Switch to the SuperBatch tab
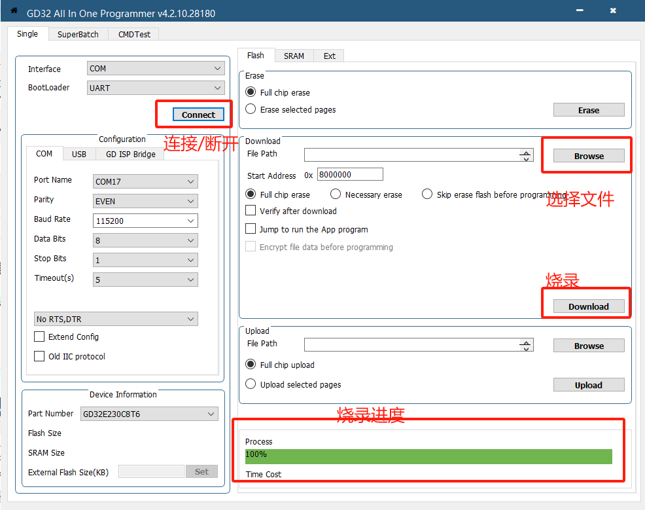This screenshot has width=645, height=510. pos(78,35)
